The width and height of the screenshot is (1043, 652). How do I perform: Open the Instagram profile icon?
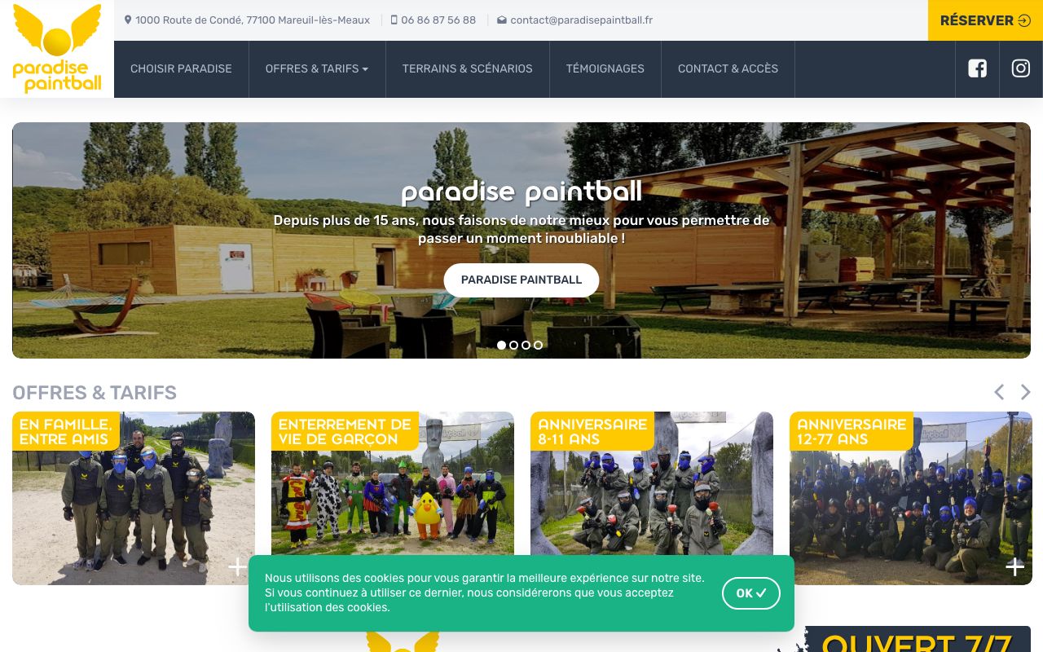point(1021,68)
